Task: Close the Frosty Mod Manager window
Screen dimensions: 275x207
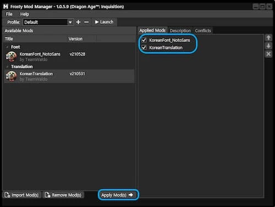Action: click(x=269, y=7)
